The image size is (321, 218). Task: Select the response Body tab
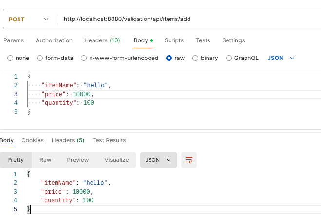pos(6,140)
